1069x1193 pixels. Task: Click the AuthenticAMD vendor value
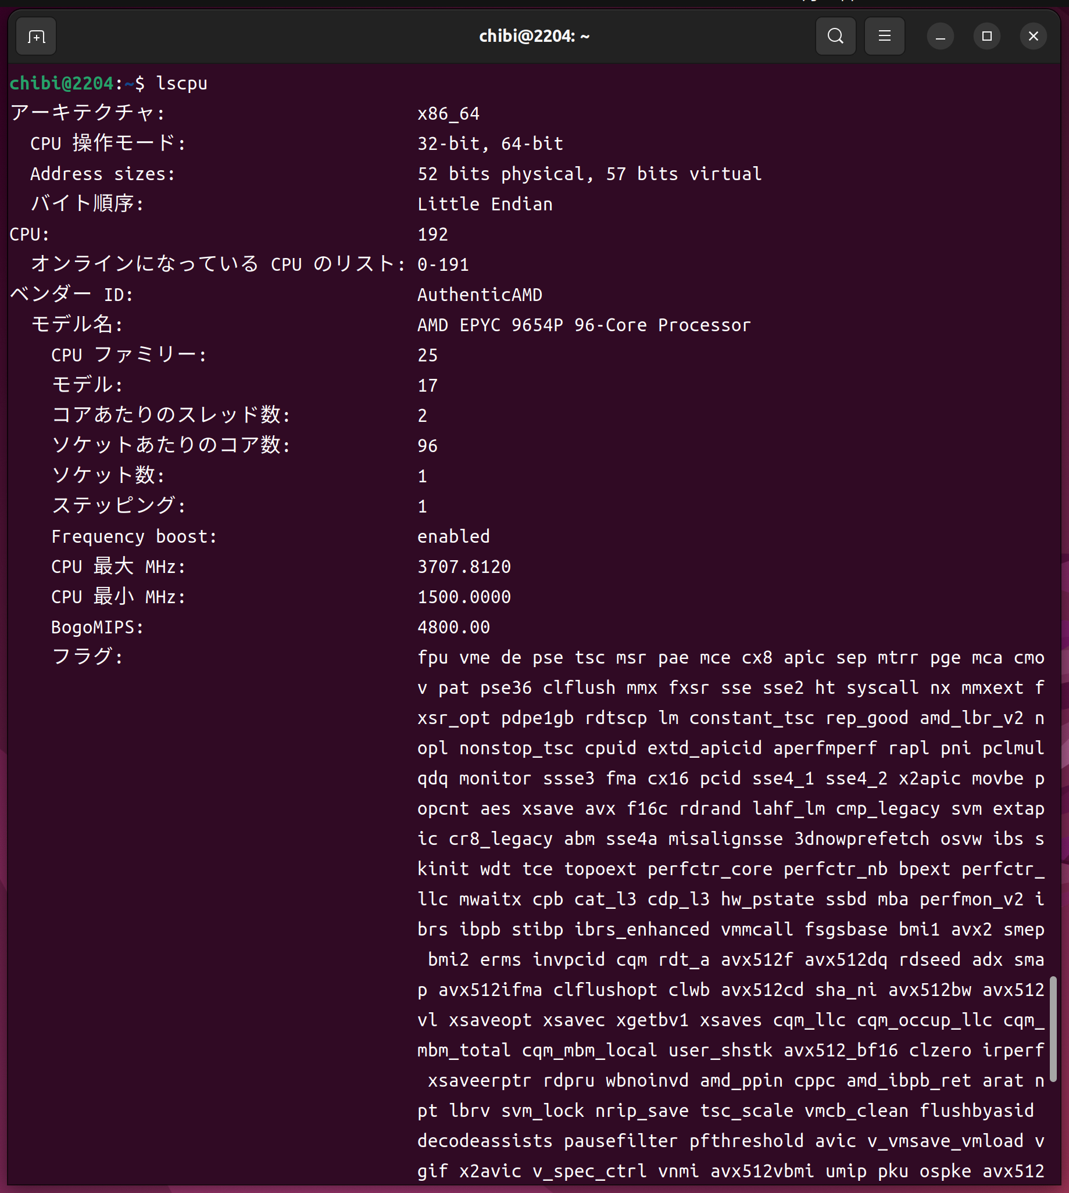click(480, 295)
